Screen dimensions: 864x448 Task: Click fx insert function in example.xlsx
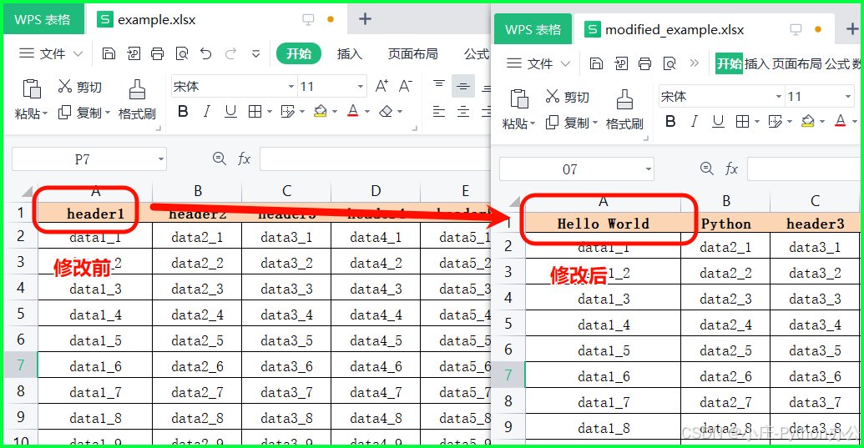click(244, 159)
